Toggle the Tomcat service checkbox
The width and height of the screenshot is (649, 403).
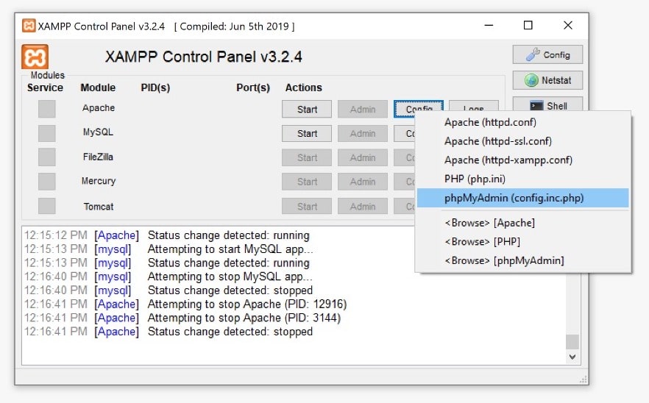(47, 206)
